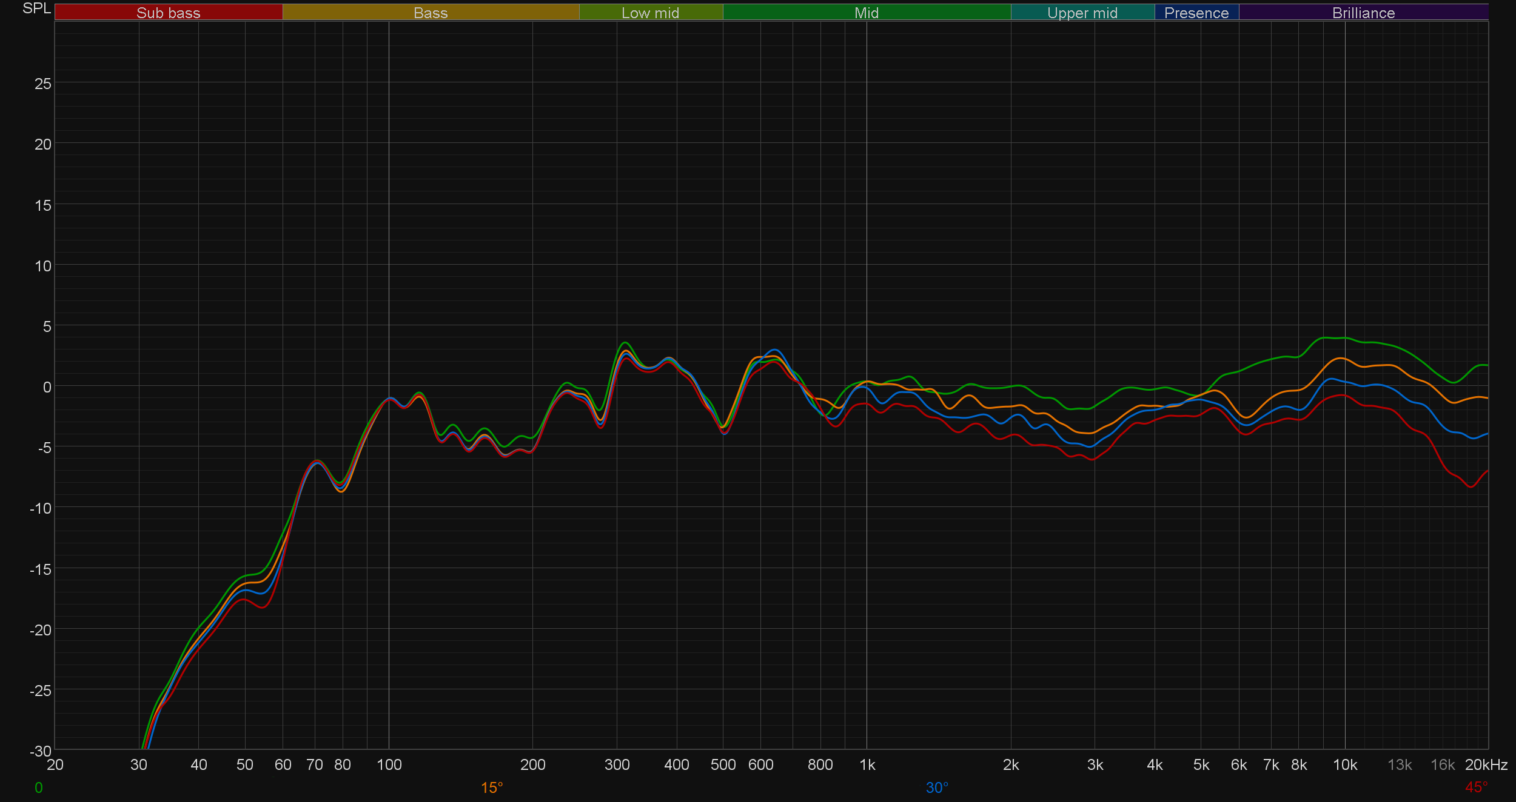
Task: Toggle the orange 15° trace legend
Action: click(492, 787)
